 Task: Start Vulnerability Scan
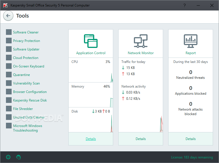26,83
